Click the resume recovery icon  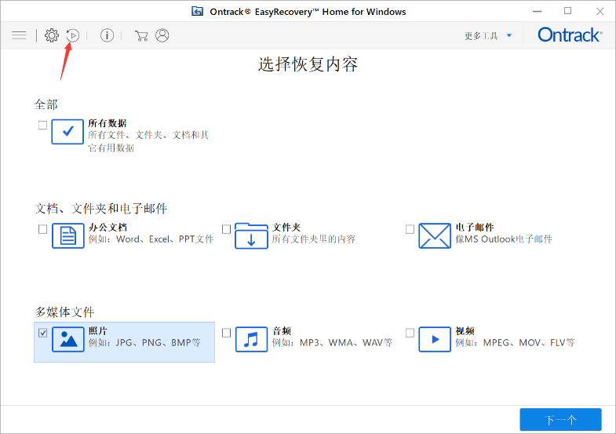(x=73, y=35)
